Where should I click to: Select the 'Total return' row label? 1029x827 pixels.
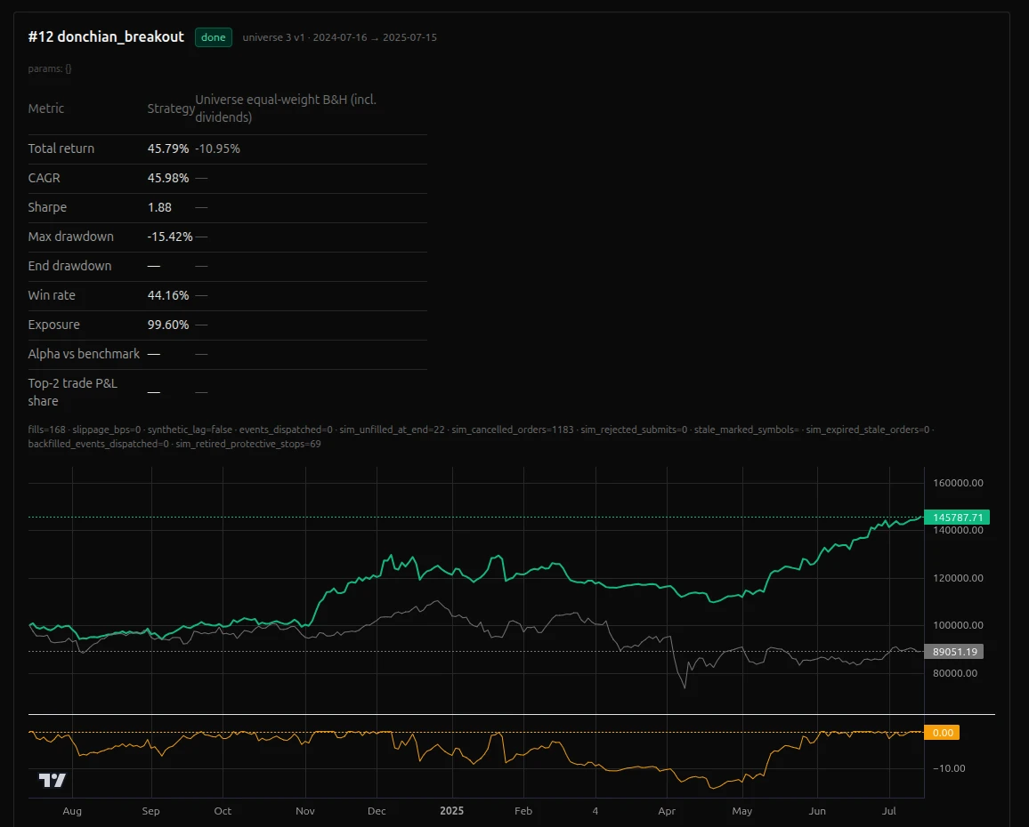point(61,149)
